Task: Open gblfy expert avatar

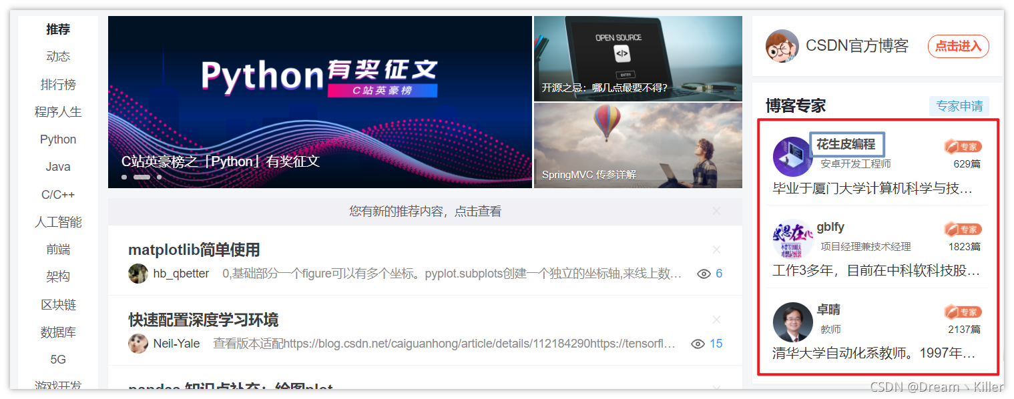Action: click(792, 239)
